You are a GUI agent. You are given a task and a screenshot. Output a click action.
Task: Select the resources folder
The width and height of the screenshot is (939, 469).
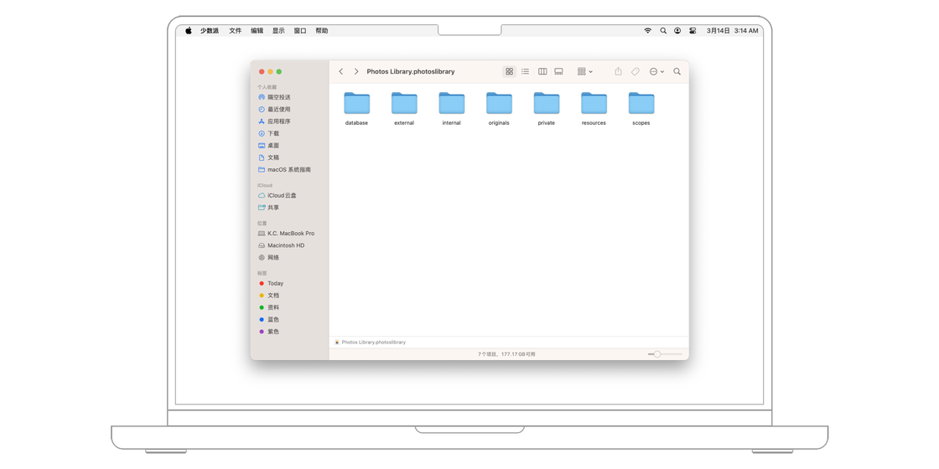coord(594,109)
